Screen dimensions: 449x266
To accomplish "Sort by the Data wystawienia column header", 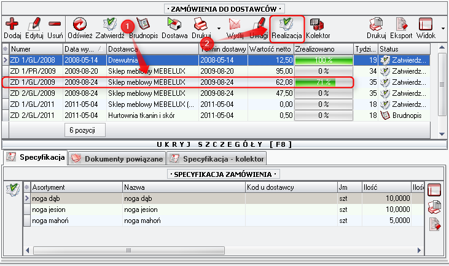I will [x=84, y=49].
